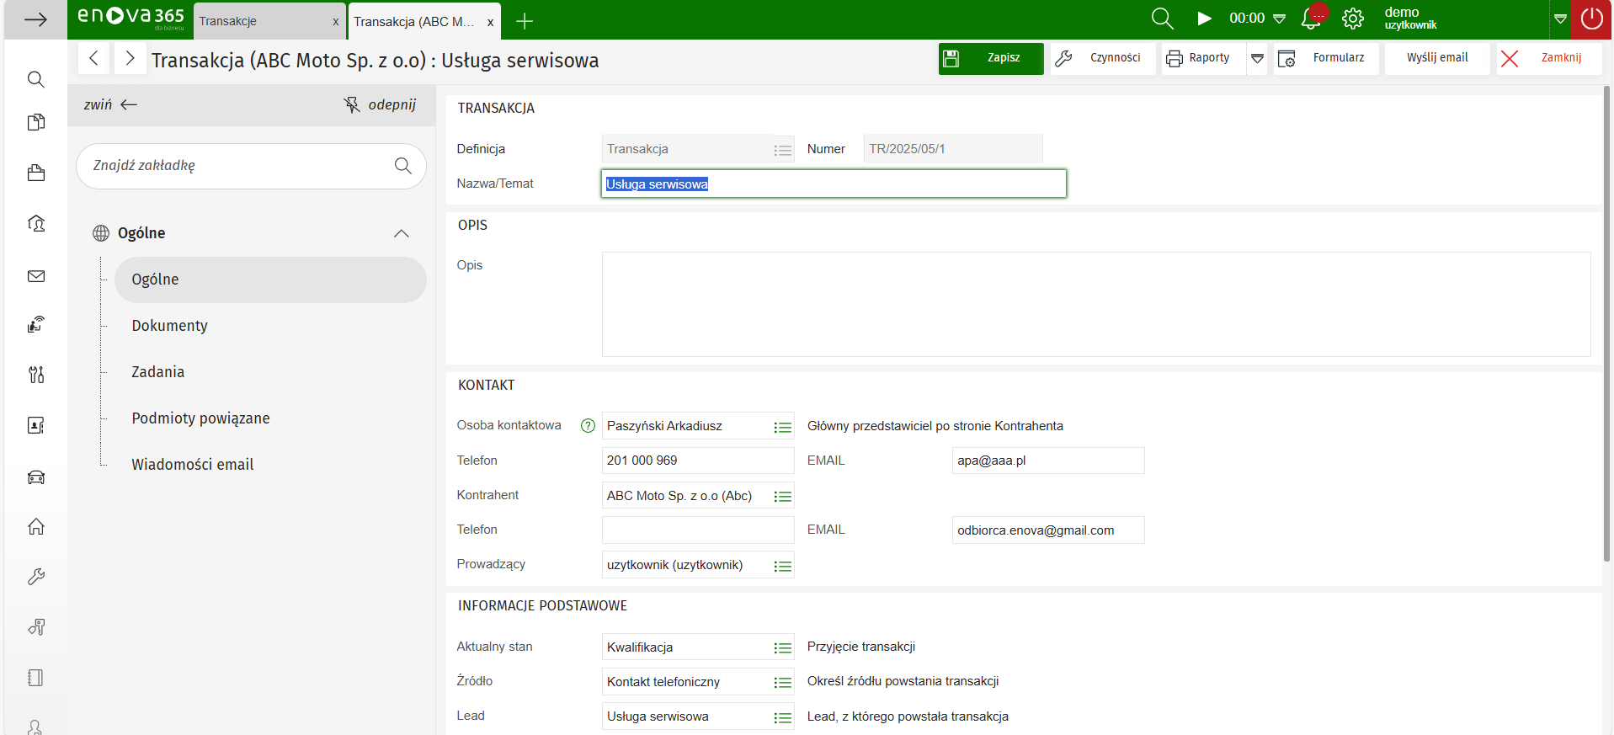Collapse the Ogólne section chevron

coord(402,233)
